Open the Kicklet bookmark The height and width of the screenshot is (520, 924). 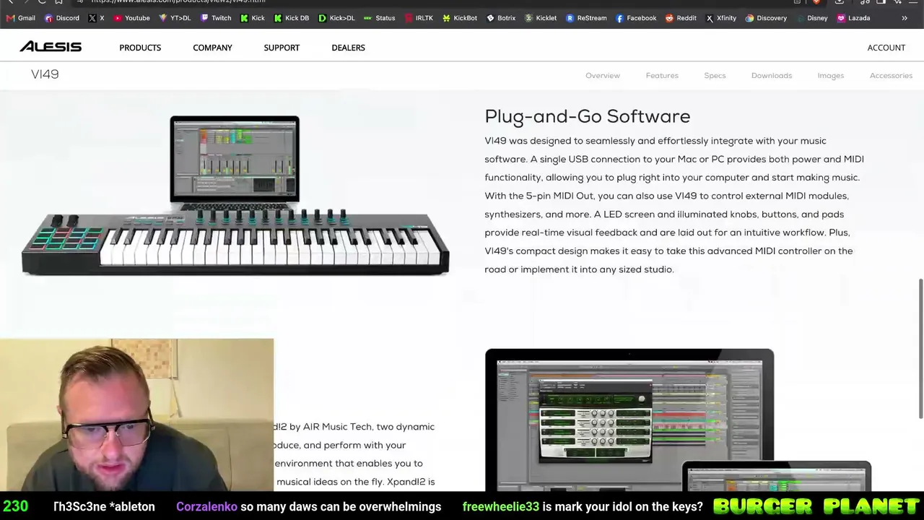(x=541, y=18)
